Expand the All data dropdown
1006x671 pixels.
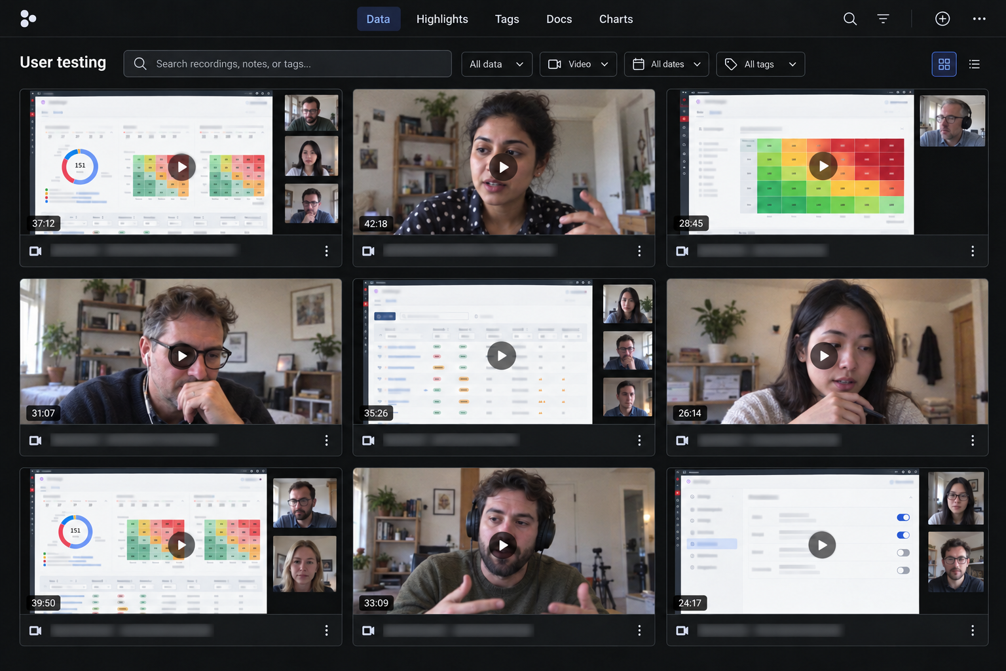(496, 64)
